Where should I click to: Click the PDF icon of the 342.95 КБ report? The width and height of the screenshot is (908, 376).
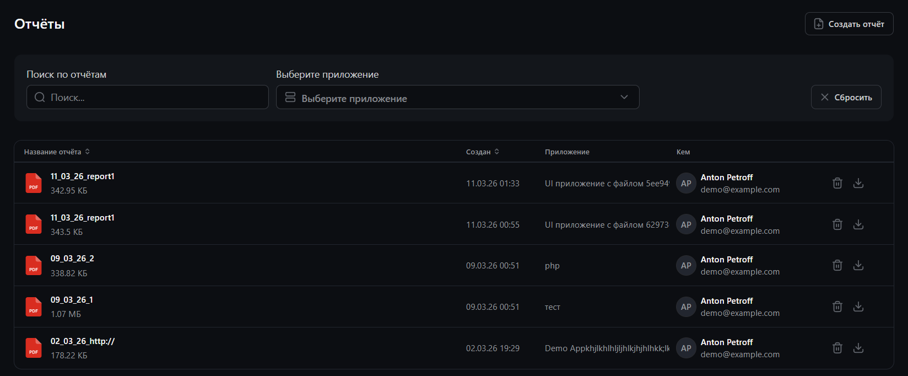point(34,183)
